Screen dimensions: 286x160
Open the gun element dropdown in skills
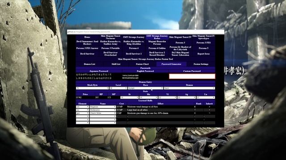(82, 113)
